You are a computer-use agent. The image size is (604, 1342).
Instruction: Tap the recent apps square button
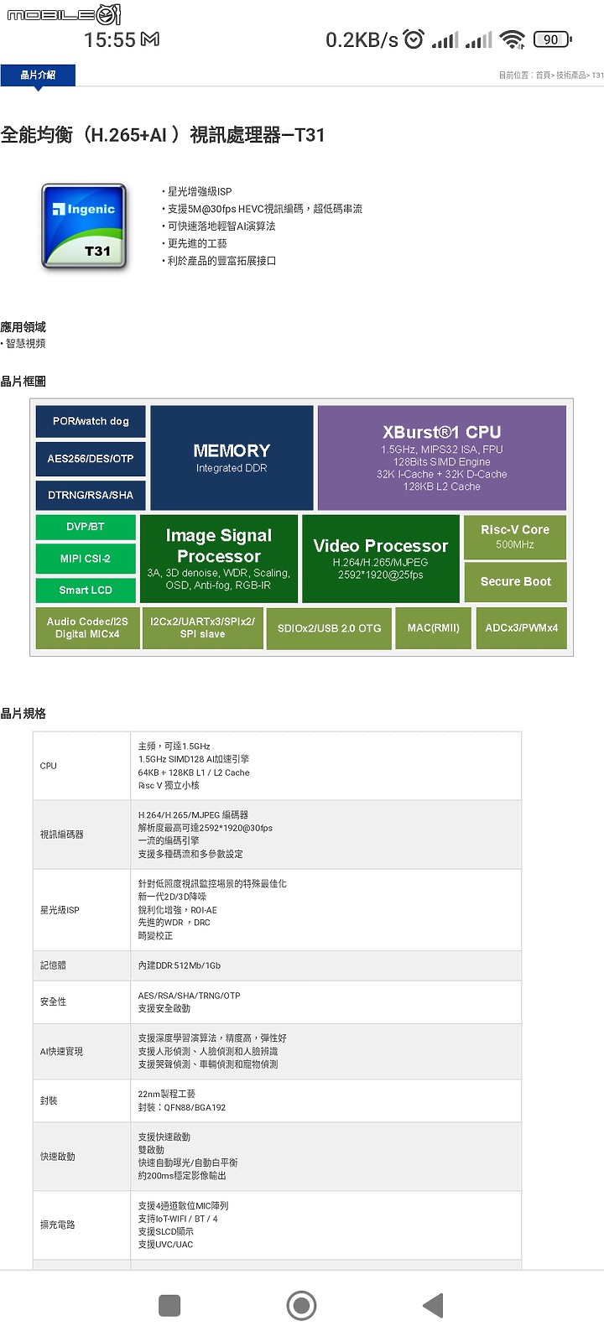[x=169, y=1305]
